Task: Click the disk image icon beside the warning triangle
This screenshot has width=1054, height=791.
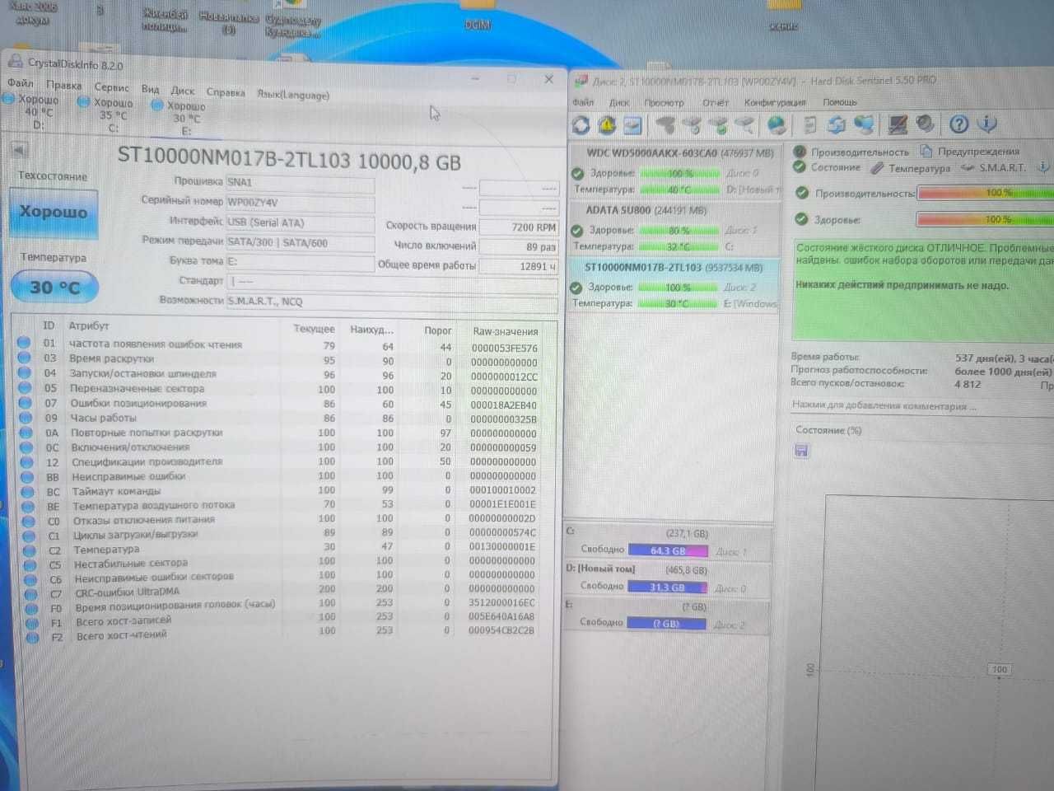Action: click(x=632, y=125)
